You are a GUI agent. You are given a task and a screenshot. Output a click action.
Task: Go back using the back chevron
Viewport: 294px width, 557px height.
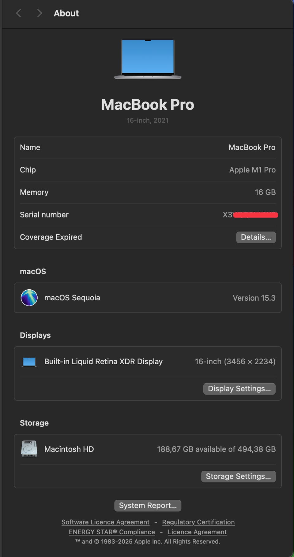tap(19, 13)
